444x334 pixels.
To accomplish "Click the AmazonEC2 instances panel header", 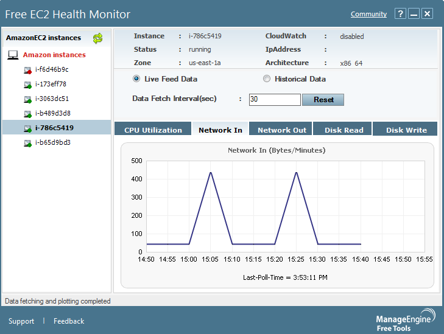I will click(44, 38).
